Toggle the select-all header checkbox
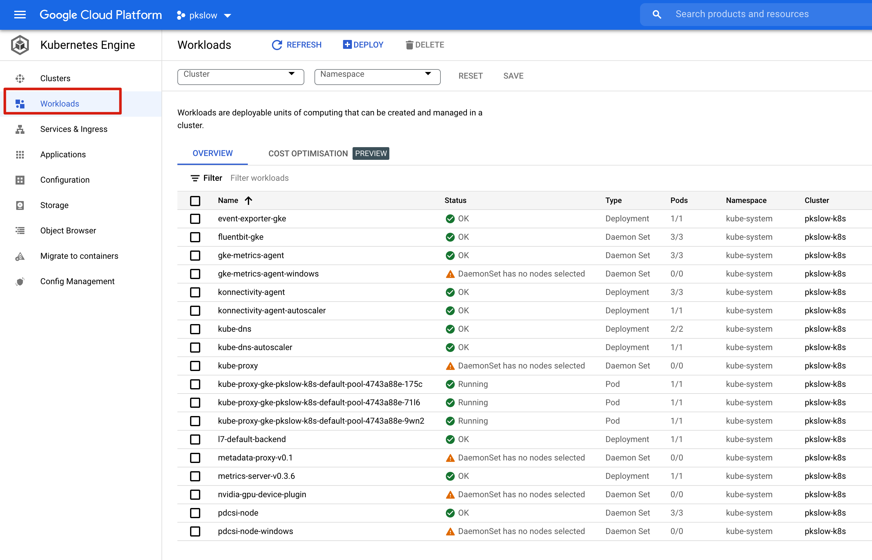 (x=195, y=201)
